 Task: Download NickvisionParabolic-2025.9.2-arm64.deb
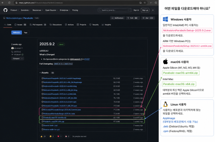click(x=60, y=94)
